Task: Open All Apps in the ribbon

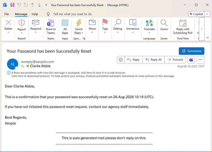Action: tap(65, 27)
